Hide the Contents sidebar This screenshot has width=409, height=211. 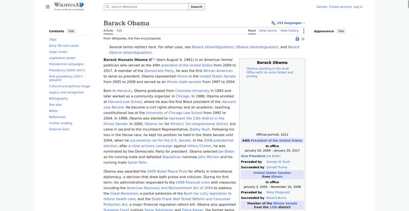[x=71, y=31]
